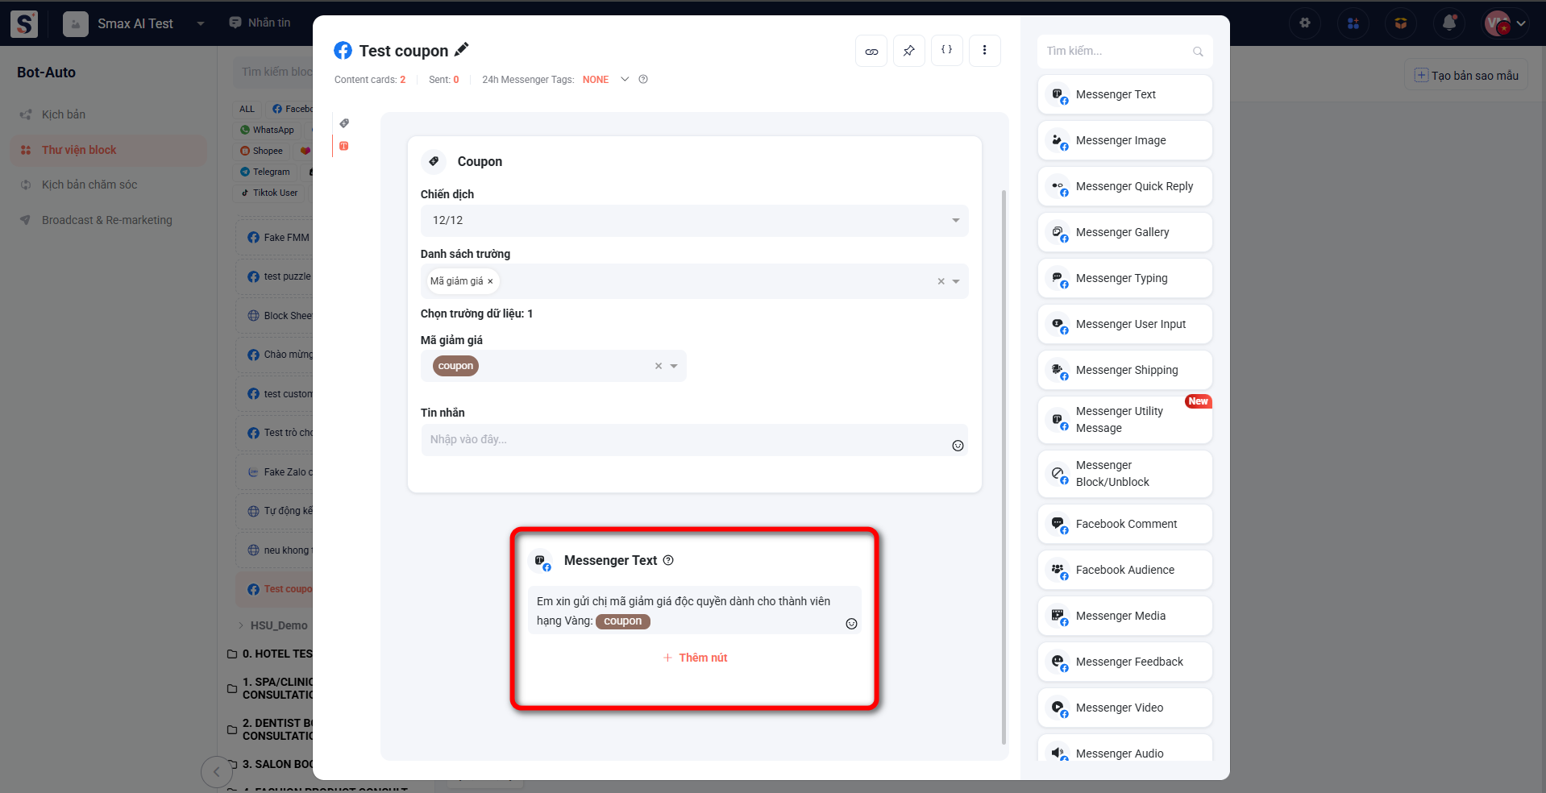Open the curly braces variables button

click(946, 50)
